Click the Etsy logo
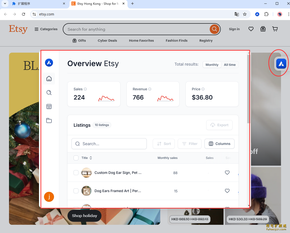The height and width of the screenshot is (233, 290). pos(18,29)
